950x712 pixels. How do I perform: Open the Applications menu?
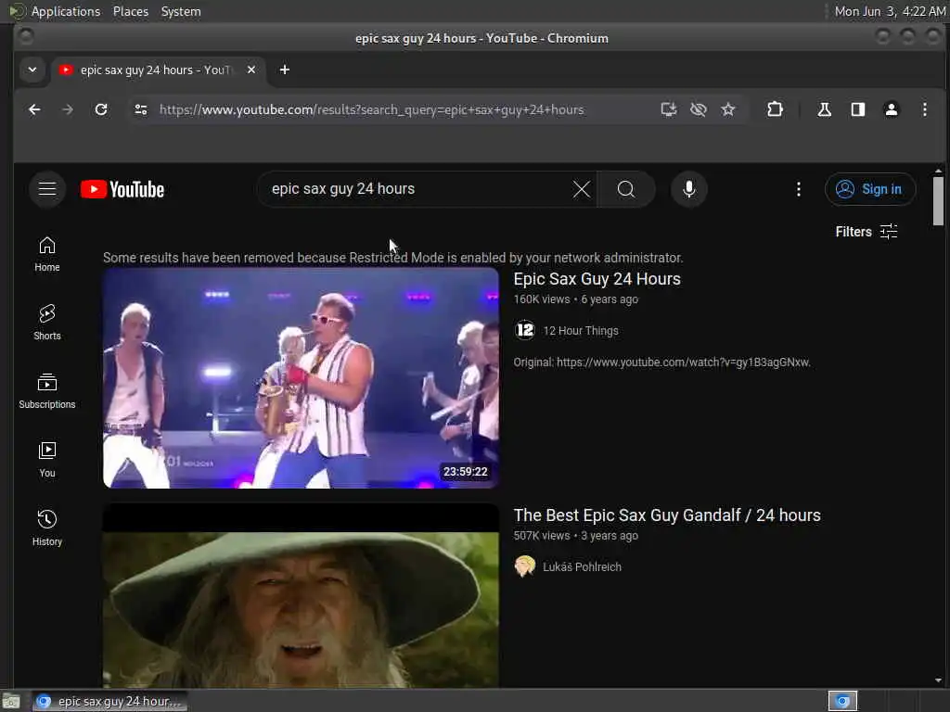tap(66, 11)
